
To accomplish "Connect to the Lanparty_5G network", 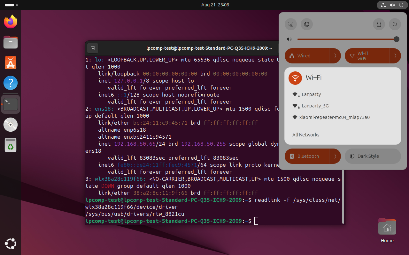I will pyautogui.click(x=343, y=106).
